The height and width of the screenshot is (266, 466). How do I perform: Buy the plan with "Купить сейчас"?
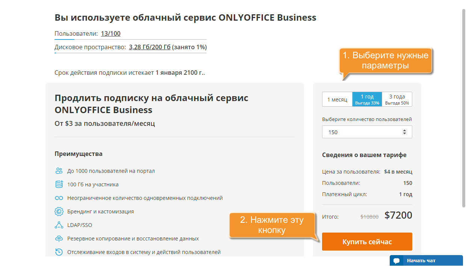[367, 242]
